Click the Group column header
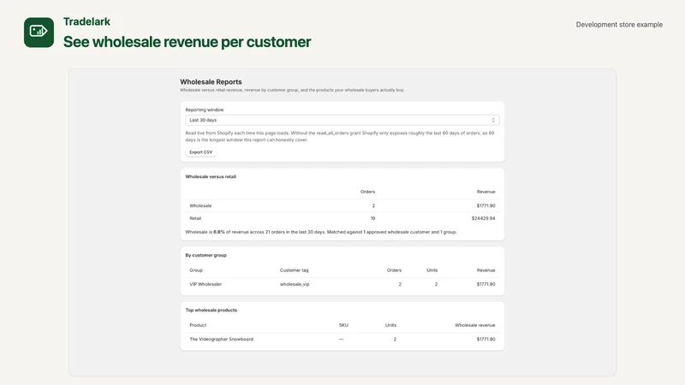Screen dimensions: 685x385 [x=196, y=270]
